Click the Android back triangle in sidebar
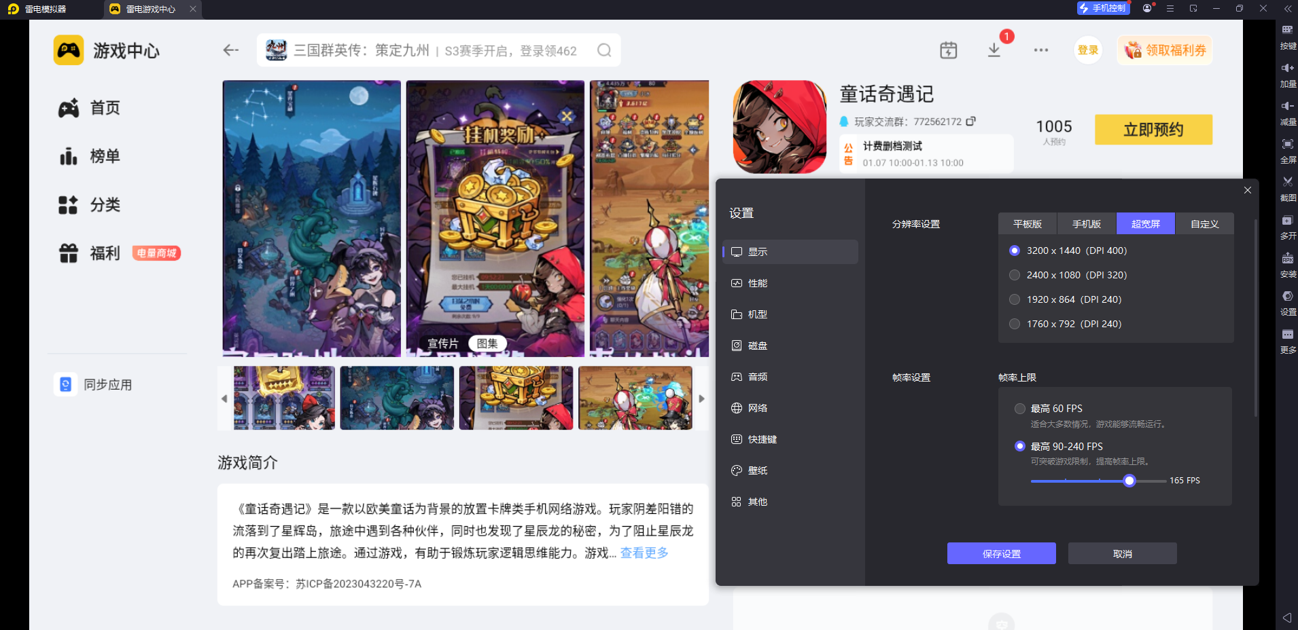Screen dimensions: 1298x630 click(x=1287, y=618)
